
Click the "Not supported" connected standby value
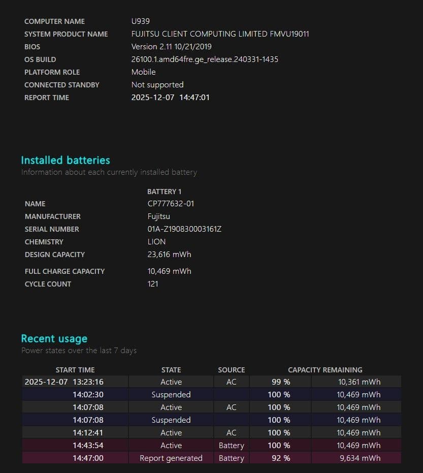point(157,85)
